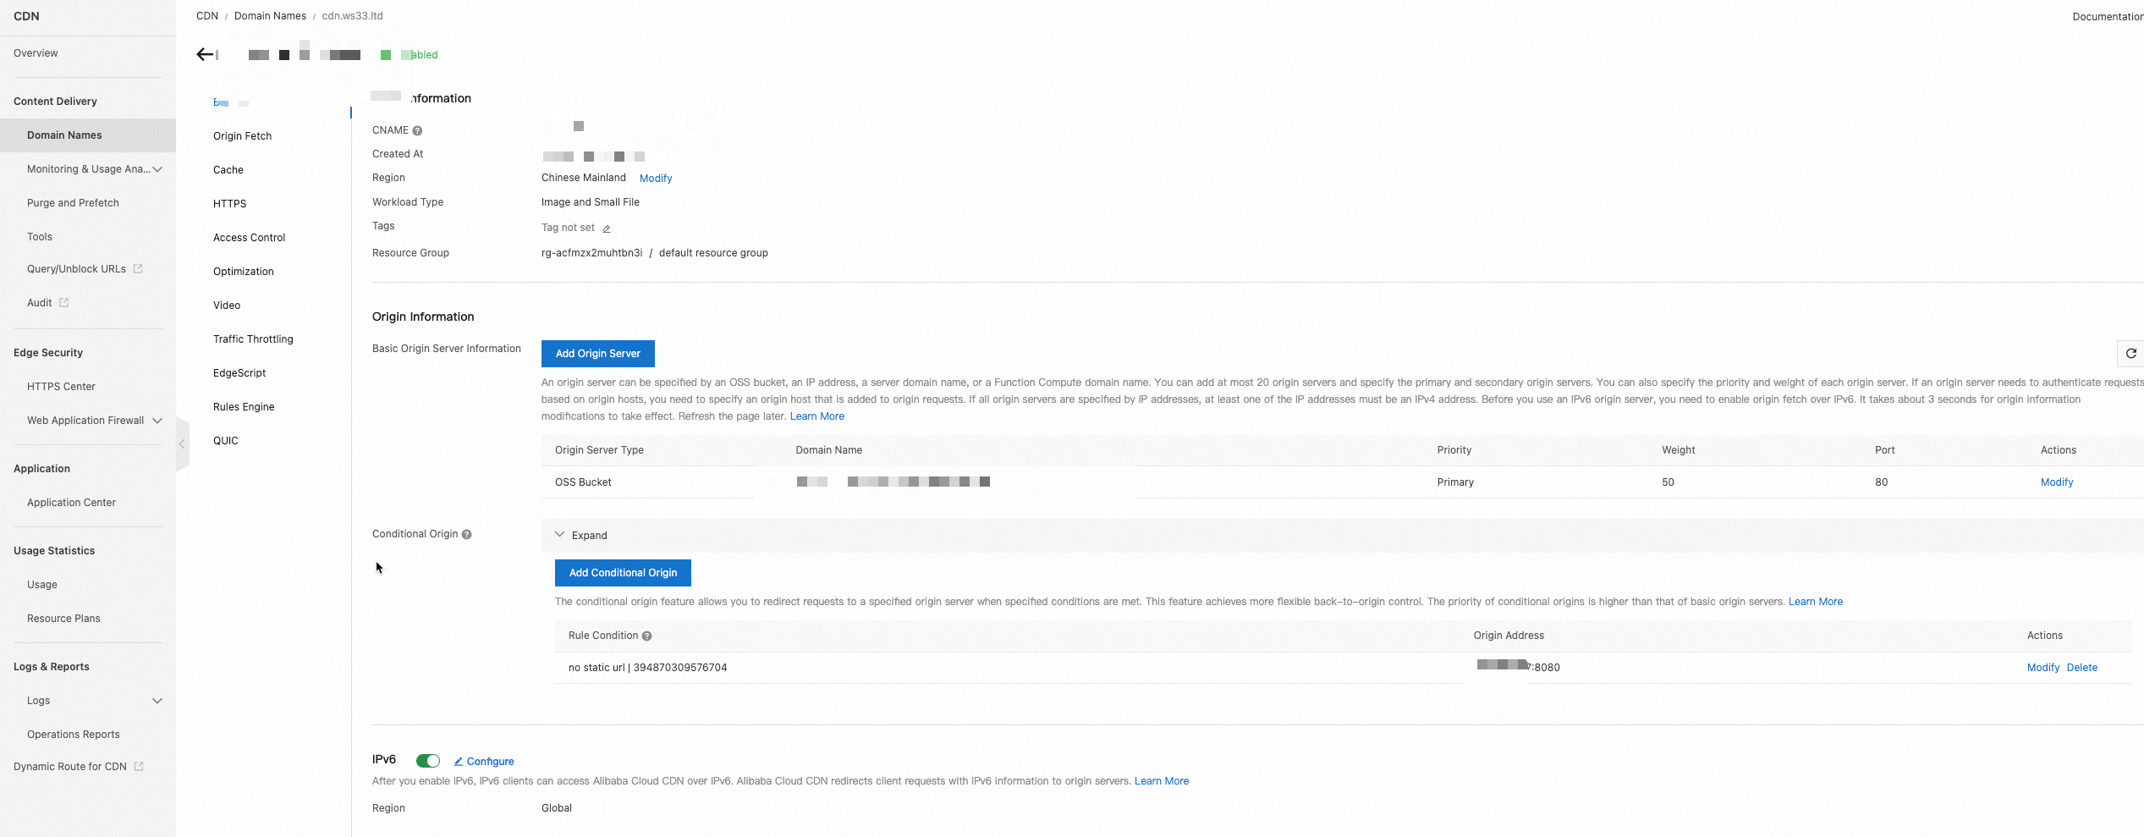
Task: Click the Rule Condition help icon
Action: [647, 636]
